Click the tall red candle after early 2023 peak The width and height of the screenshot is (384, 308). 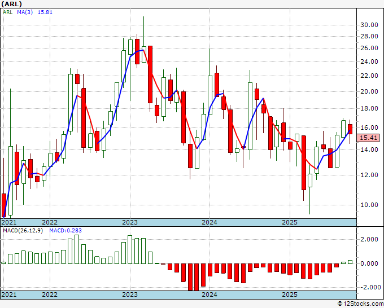click(x=150, y=74)
